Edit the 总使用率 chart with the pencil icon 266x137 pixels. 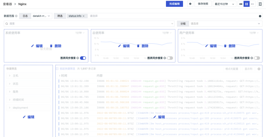pos(124,46)
